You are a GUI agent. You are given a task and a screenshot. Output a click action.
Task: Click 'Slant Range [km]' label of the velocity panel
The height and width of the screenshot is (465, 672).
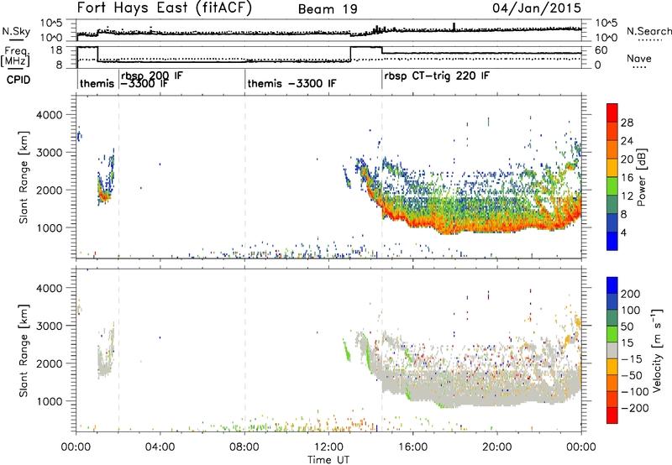click(24, 351)
